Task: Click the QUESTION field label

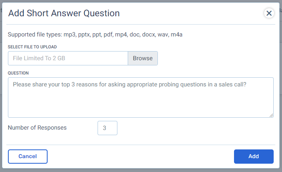Action: pyautogui.click(x=18, y=73)
